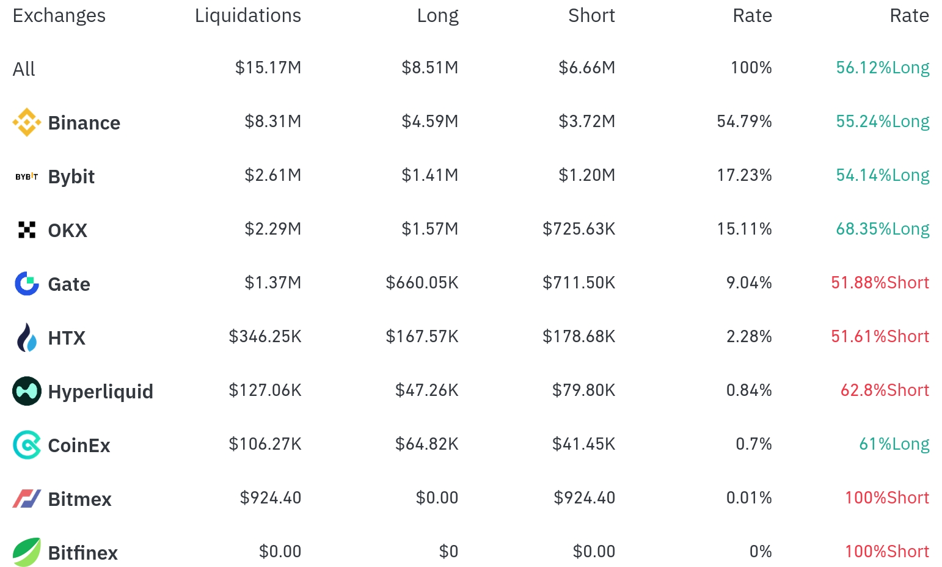Viewport: 942px width, 567px height.
Task: Click the Bitmex logo icon
Action: tap(27, 499)
